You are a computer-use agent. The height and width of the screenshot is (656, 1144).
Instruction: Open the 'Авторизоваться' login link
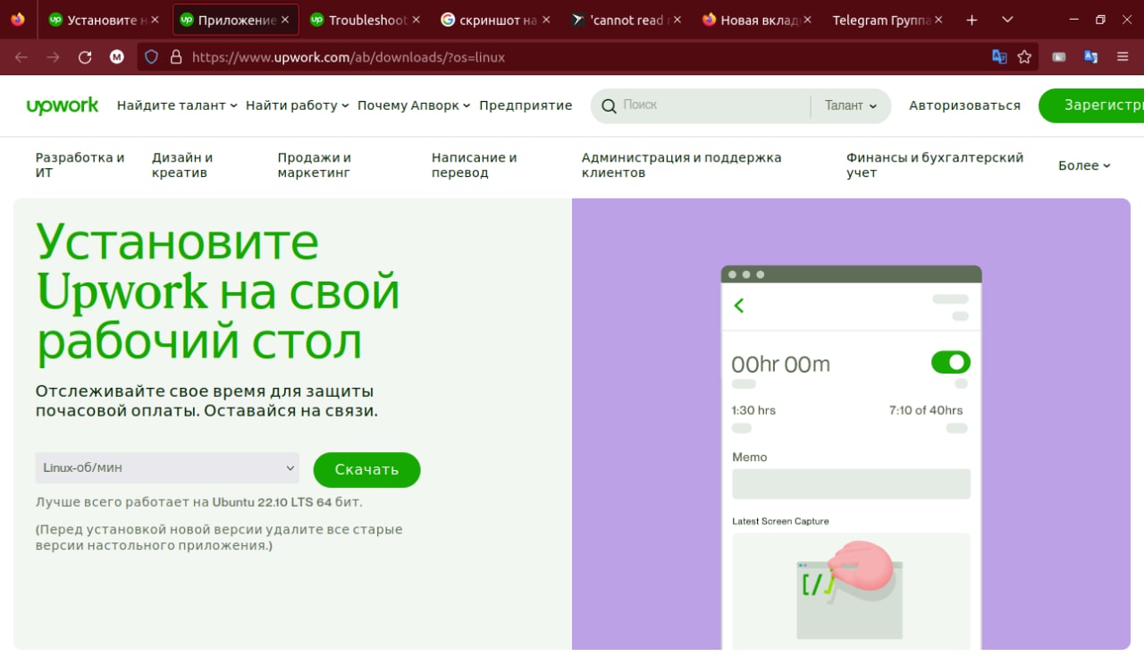(964, 105)
